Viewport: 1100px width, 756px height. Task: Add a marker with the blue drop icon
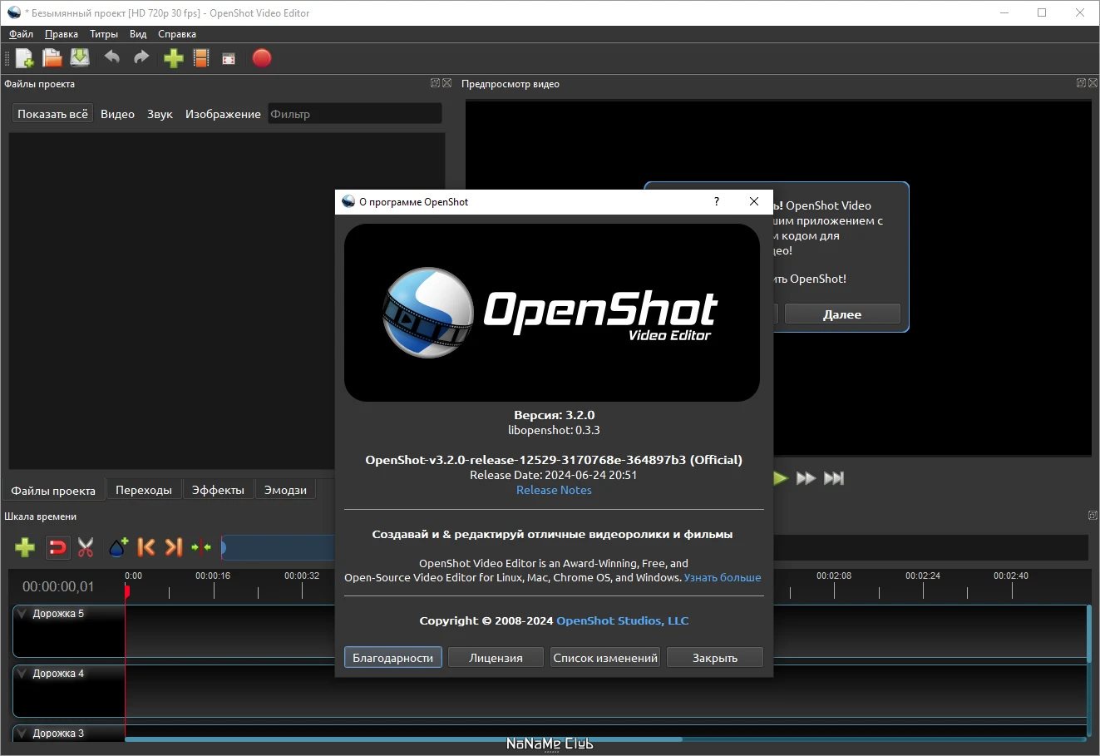click(x=118, y=547)
